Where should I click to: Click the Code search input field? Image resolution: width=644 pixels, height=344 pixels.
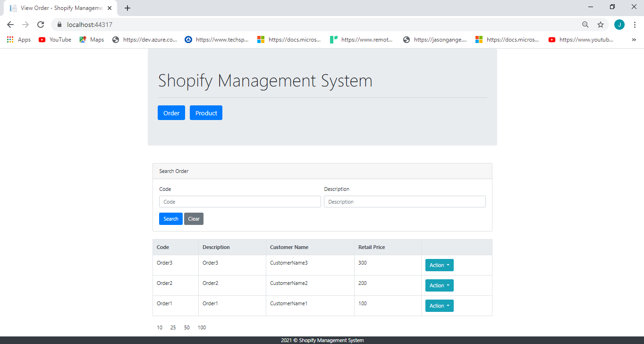tap(240, 202)
